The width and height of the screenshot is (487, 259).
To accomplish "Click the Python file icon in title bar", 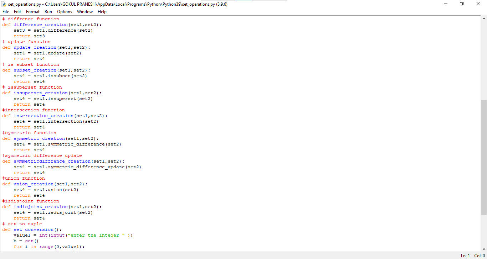I will (x=4, y=4).
